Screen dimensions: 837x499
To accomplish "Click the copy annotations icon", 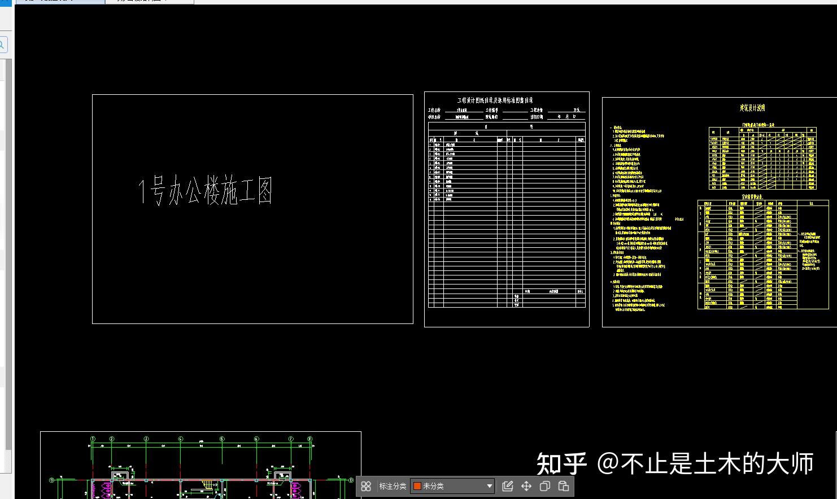I will coord(544,485).
